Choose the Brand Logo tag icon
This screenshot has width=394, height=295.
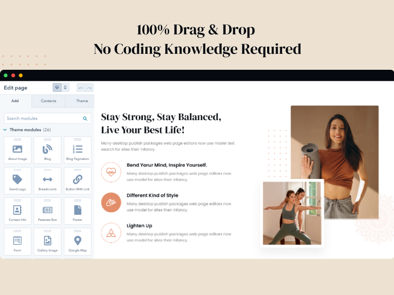tap(17, 179)
